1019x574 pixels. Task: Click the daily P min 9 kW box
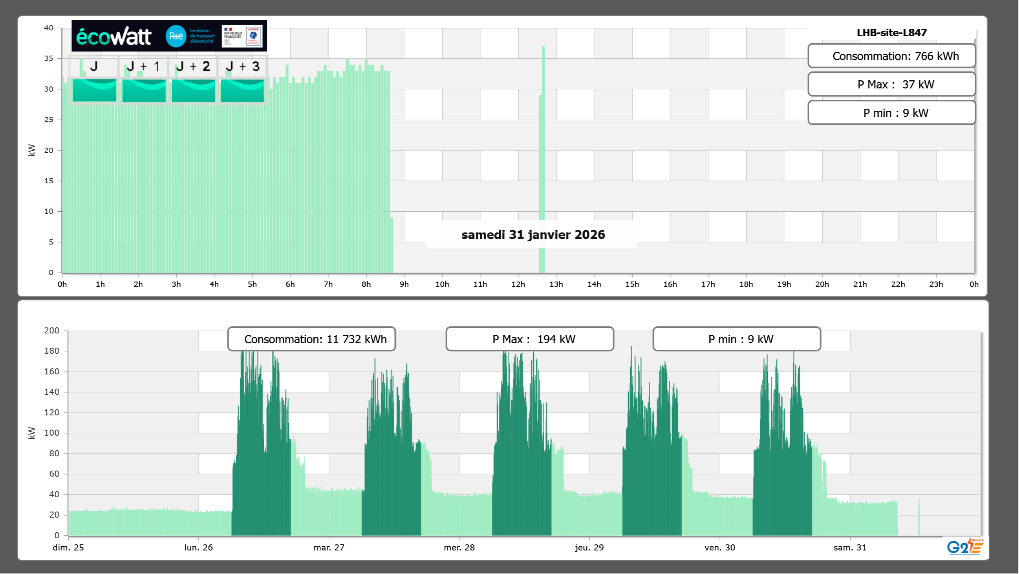[x=891, y=113]
